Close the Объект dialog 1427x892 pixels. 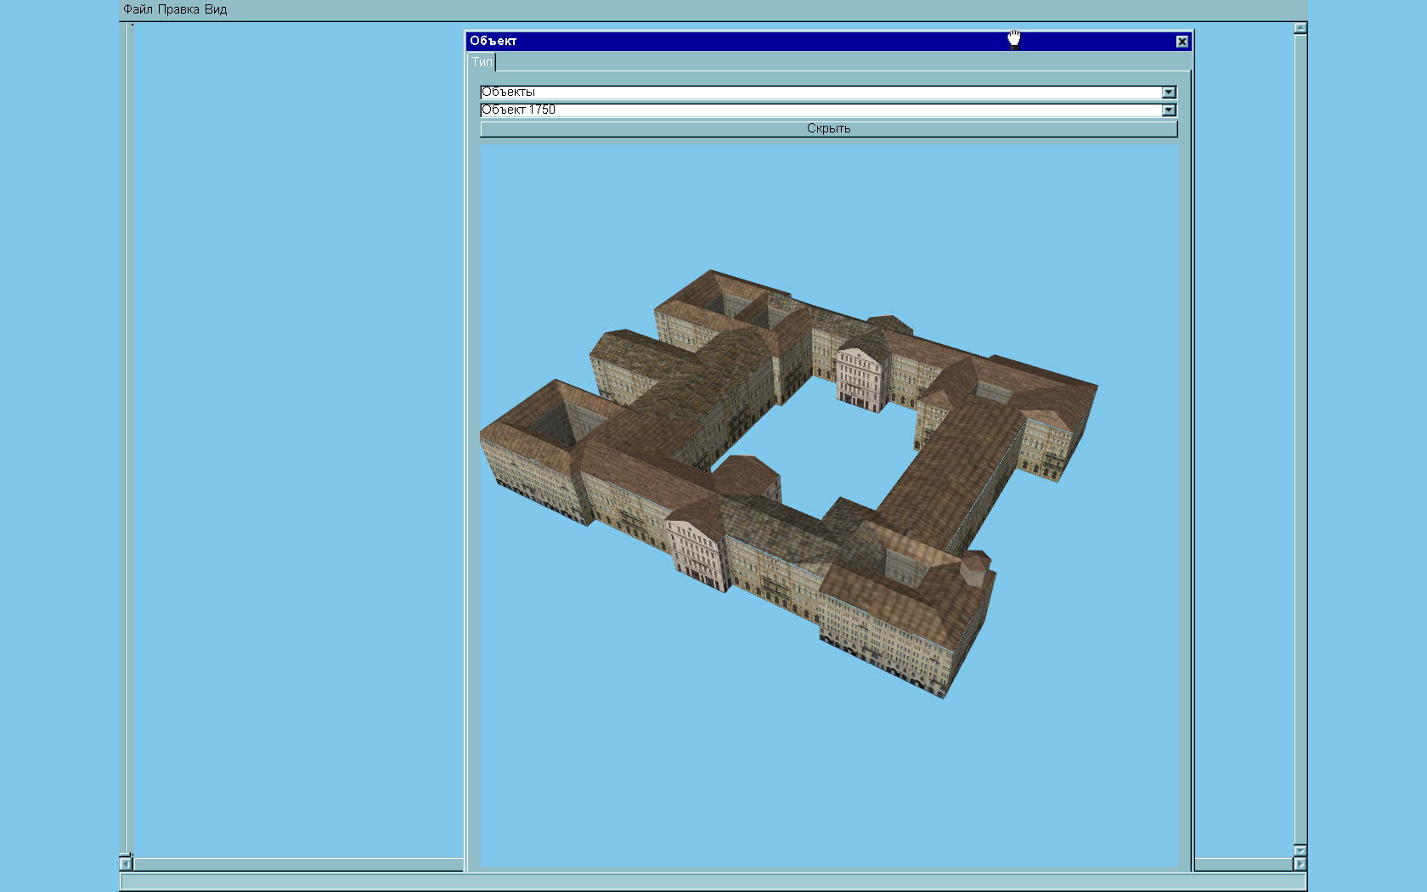(1182, 42)
